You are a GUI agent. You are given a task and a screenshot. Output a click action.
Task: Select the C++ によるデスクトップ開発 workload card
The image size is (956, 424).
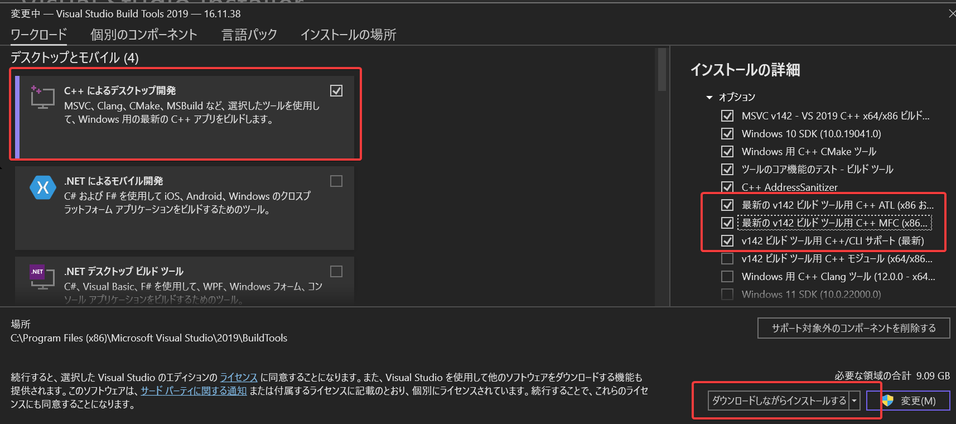coord(185,117)
